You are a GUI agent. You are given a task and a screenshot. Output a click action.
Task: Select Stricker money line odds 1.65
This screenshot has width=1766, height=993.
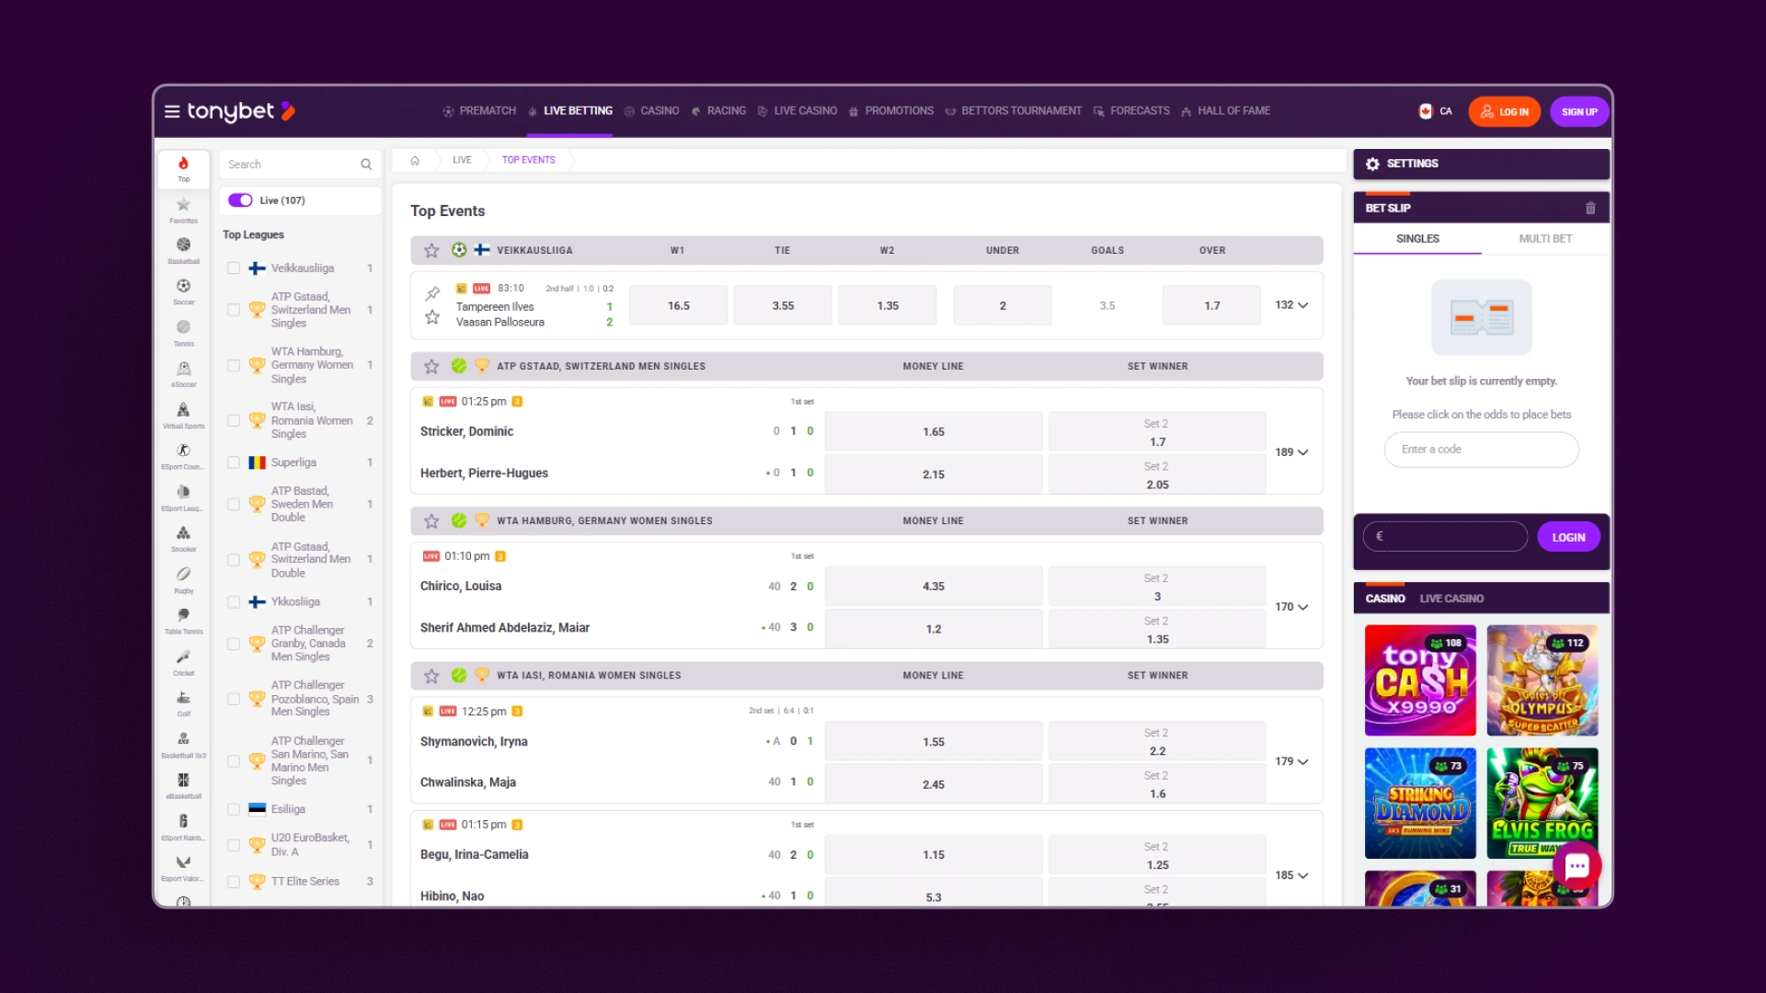pyautogui.click(x=934, y=431)
